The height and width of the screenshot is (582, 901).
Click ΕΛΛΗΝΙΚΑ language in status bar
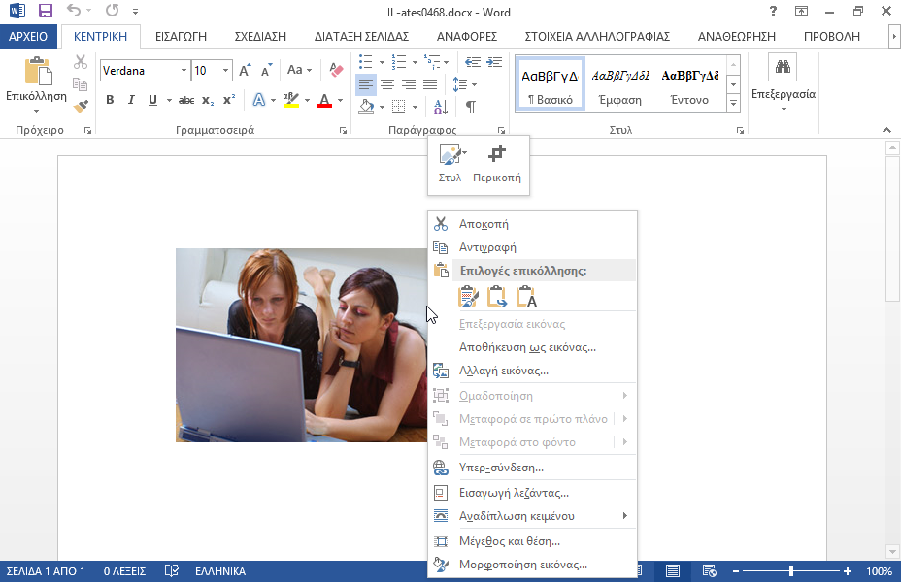[220, 571]
